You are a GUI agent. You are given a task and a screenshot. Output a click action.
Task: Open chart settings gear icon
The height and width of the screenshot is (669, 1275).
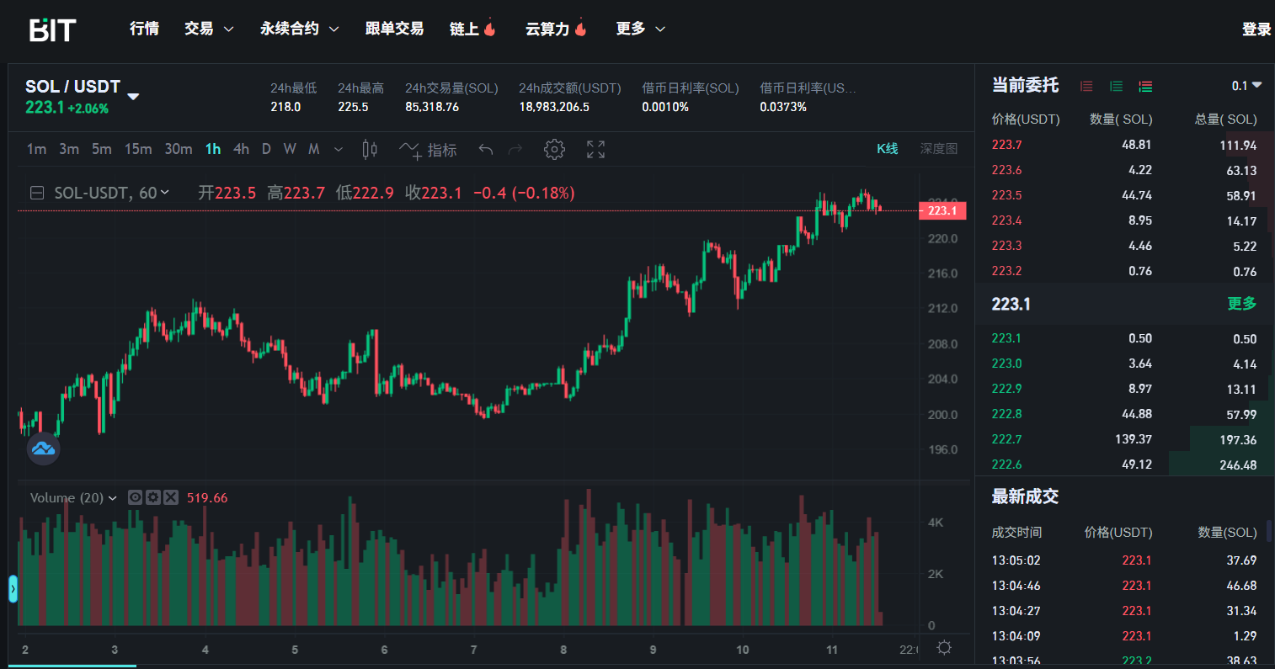(554, 150)
